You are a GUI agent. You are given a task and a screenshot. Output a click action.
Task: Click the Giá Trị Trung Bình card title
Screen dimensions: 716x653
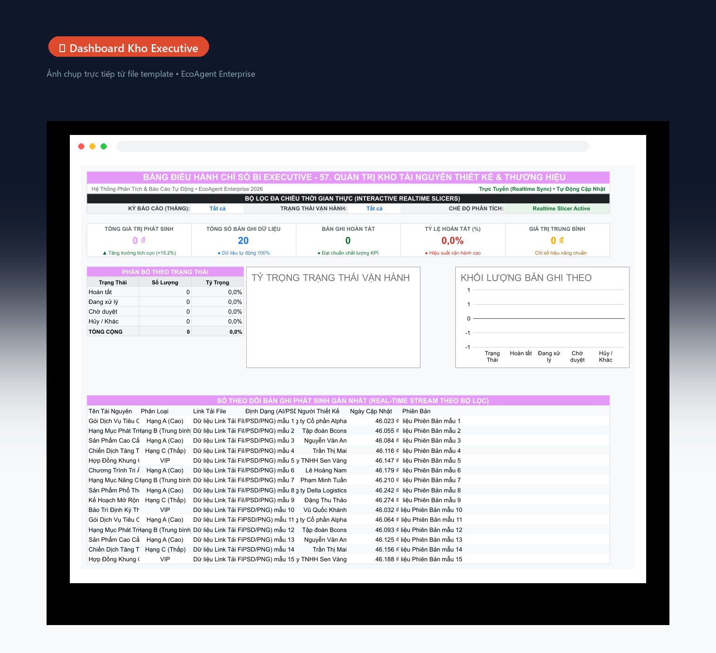557,229
